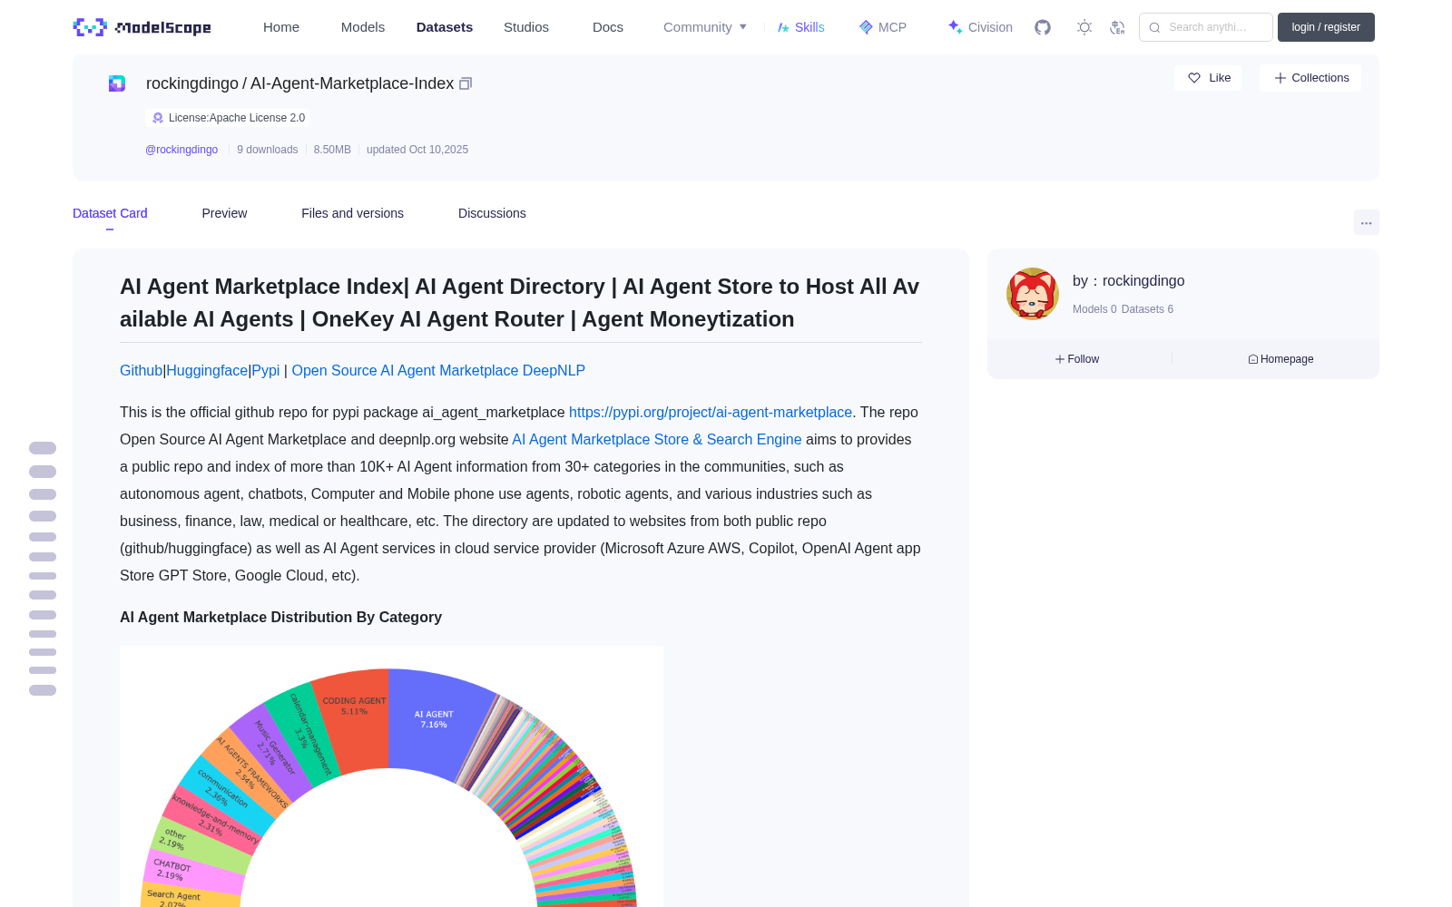
Task: Open the pypi.org ai-agent-marketplace URL
Action: coord(711,412)
